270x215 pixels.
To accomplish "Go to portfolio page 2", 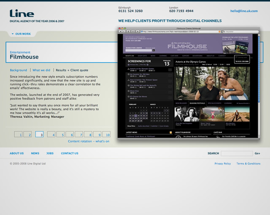I will coord(27,134).
